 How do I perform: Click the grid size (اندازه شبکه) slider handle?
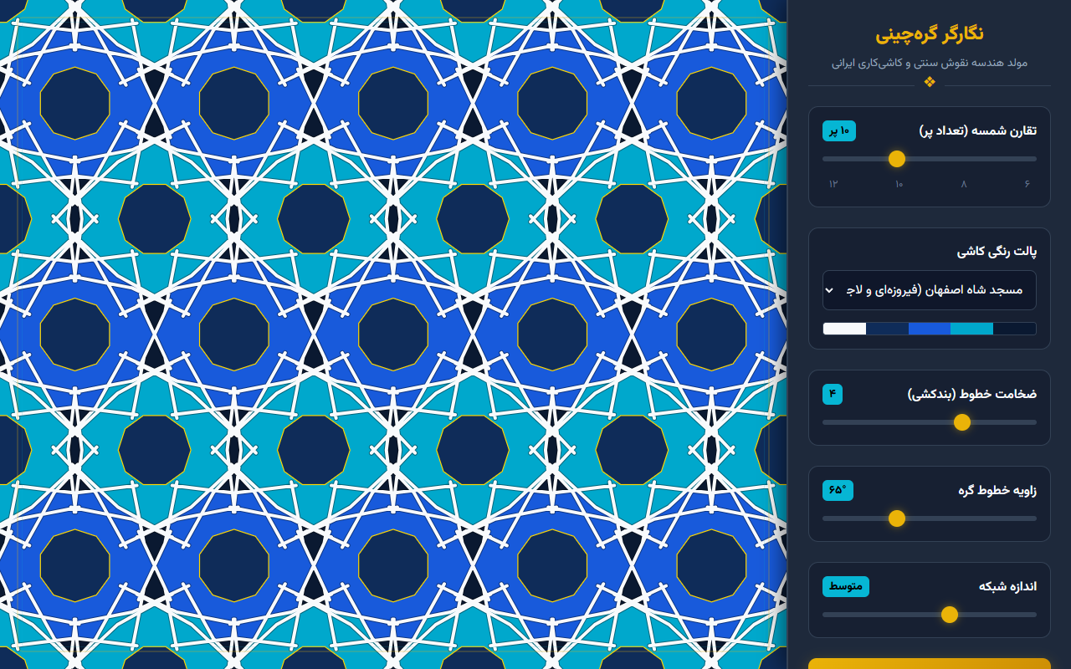(950, 615)
